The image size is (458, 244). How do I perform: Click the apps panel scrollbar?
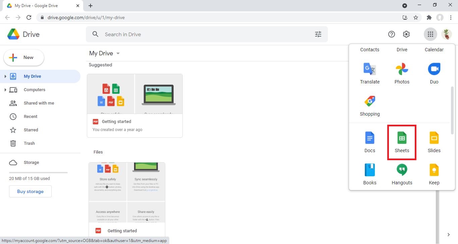(452, 110)
